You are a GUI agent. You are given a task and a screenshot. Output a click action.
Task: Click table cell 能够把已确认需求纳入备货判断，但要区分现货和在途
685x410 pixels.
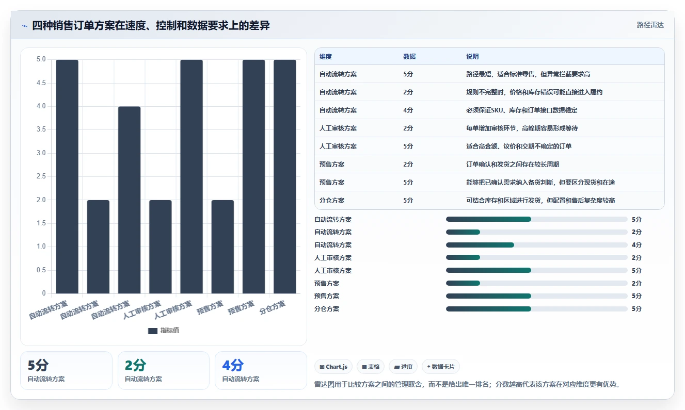pyautogui.click(x=540, y=183)
